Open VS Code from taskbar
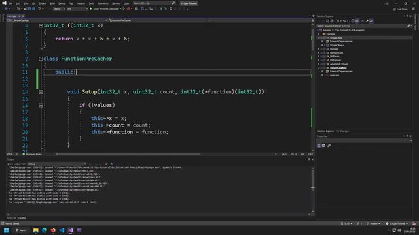 point(62,230)
